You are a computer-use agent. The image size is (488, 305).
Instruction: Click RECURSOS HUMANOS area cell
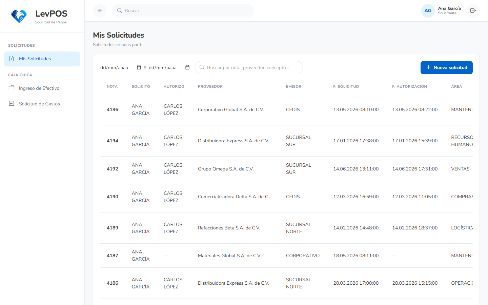pos(462,141)
